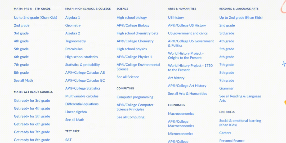This screenshot has height=143, width=286.
Task: Open AP/College Computer Science Principles
Action: (135, 107)
